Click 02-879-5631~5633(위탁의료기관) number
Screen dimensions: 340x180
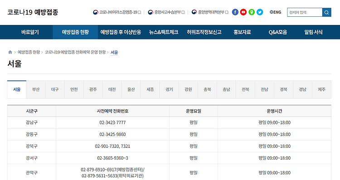[112, 175]
